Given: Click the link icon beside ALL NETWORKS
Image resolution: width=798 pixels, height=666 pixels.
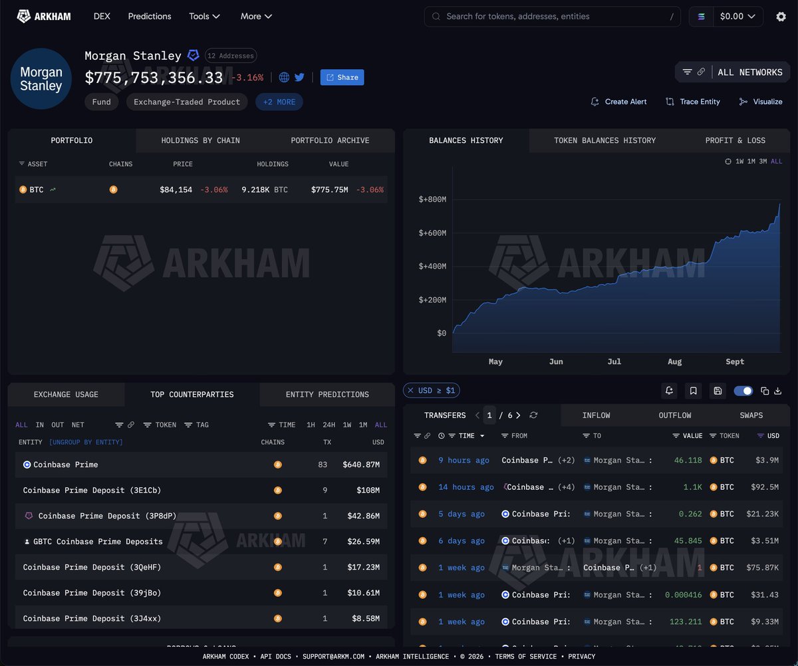Looking at the screenshot, I should (701, 72).
